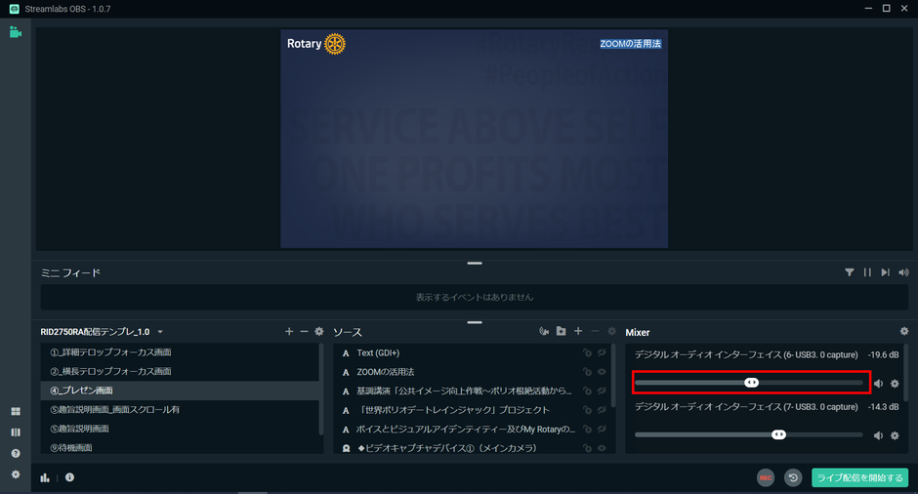Start live stream with ライブ配信を開始する button
Image resolution: width=918 pixels, height=494 pixels.
tap(860, 477)
